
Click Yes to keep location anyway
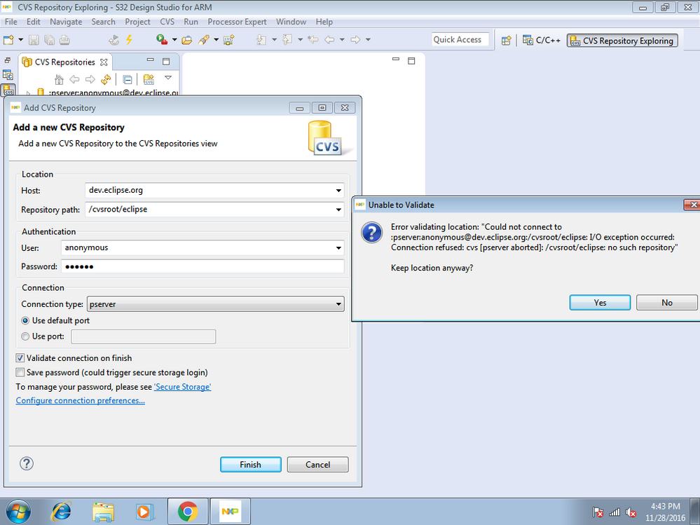tap(600, 303)
